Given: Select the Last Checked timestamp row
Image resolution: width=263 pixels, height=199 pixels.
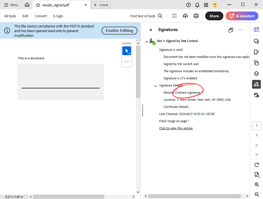Looking at the screenshot, I should tap(187, 114).
